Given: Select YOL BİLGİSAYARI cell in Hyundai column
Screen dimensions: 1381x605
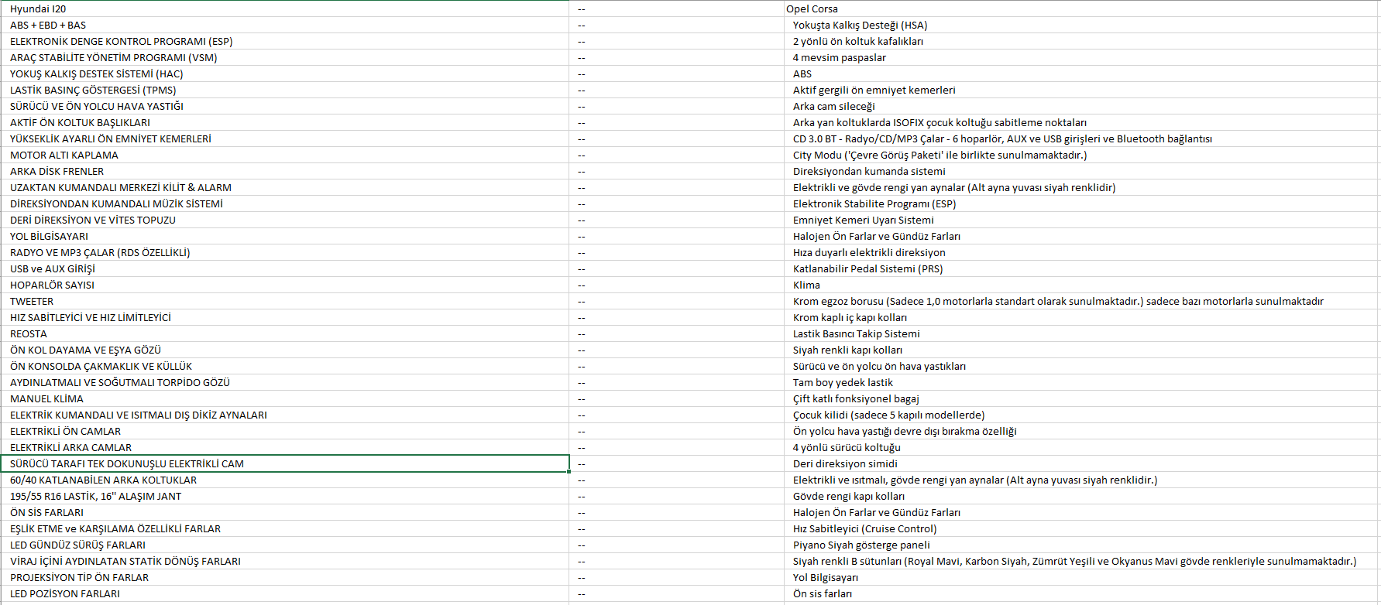Looking at the screenshot, I should coord(285,236).
